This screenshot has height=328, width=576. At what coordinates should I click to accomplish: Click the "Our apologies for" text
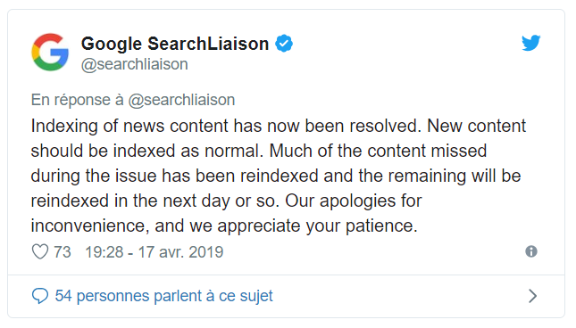354,201
